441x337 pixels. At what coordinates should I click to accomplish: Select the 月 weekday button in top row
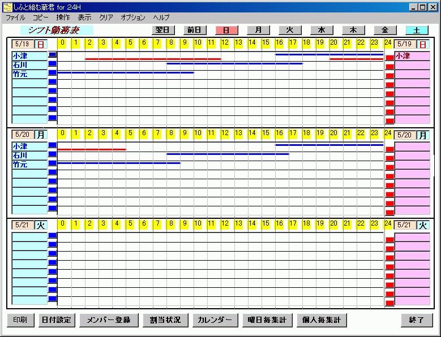[259, 30]
